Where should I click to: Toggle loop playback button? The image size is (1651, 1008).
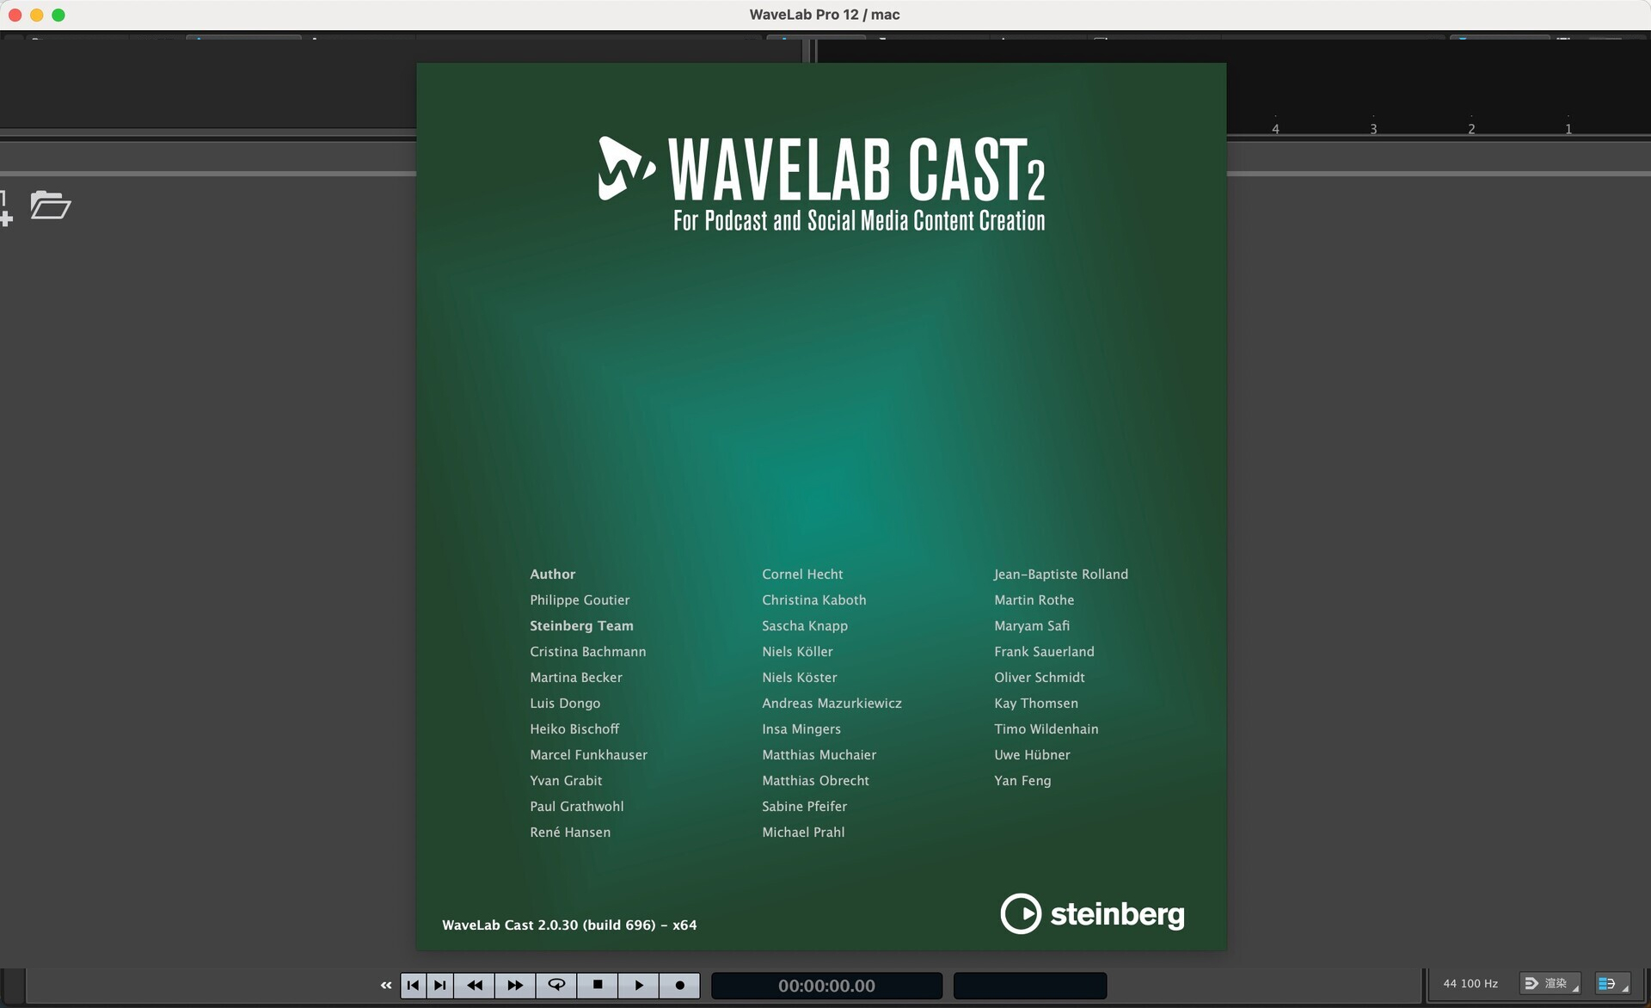tap(556, 986)
